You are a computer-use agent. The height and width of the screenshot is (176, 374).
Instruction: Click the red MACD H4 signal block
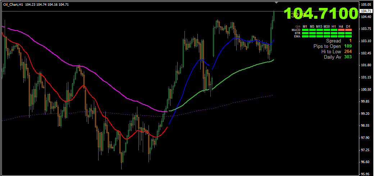pos(341,30)
